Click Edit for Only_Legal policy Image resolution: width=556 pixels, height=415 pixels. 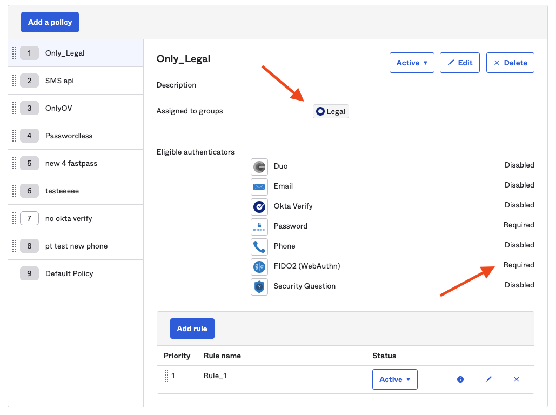click(x=460, y=63)
